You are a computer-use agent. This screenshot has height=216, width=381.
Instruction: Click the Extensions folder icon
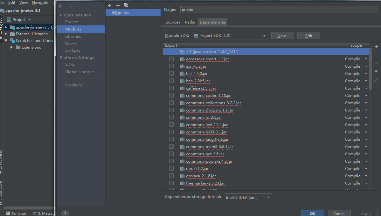pos(18,47)
